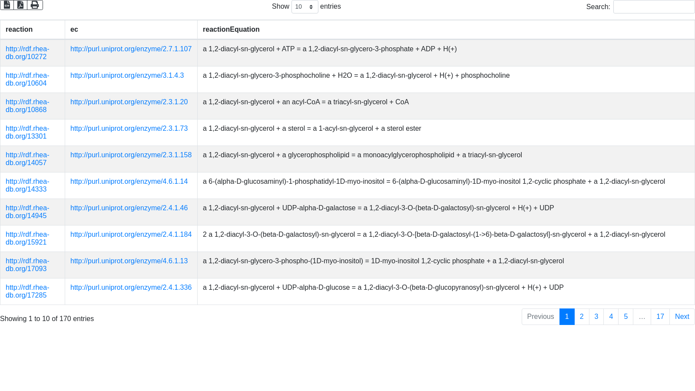Sort by the reactionEquation column header
This screenshot has height=391, width=695.
[x=231, y=30]
